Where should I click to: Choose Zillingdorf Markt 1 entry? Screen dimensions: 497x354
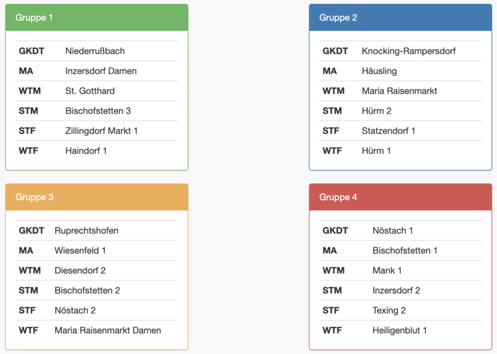pos(101,131)
